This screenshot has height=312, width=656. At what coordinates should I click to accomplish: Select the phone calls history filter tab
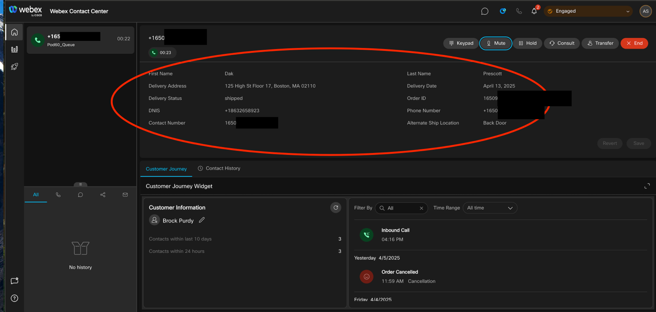pyautogui.click(x=58, y=195)
